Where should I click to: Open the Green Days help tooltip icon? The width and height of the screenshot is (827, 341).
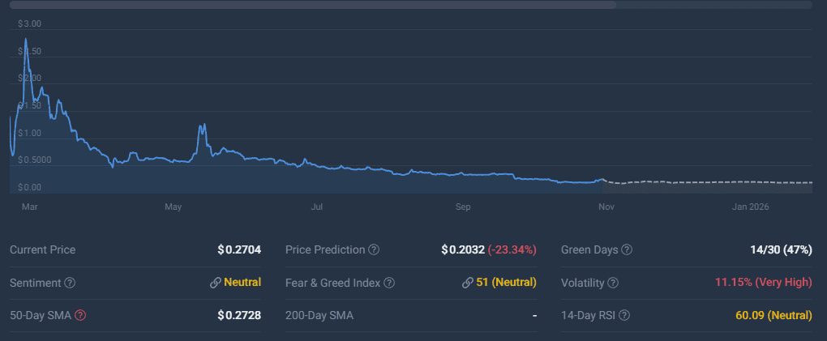pos(627,250)
